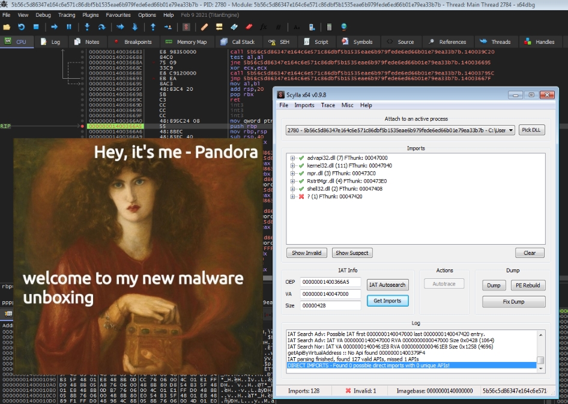Click the Get Imports button
The height and width of the screenshot is (404, 568).
click(x=388, y=301)
